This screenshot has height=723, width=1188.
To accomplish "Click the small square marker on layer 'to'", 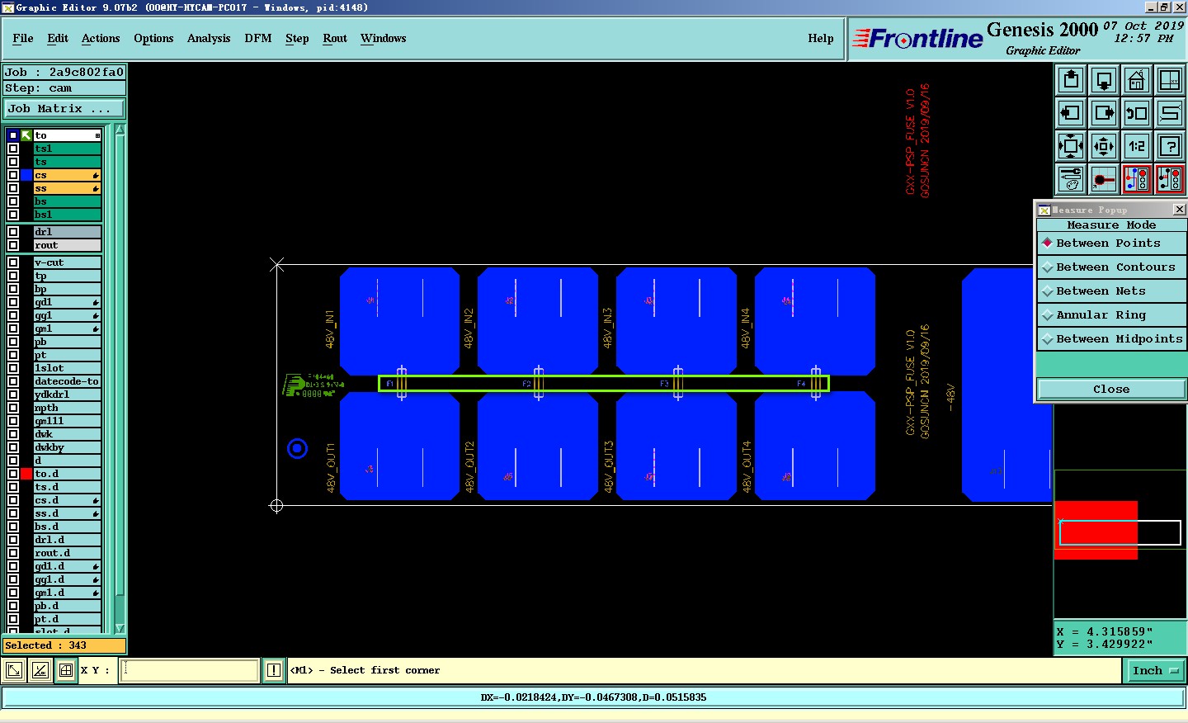I will click(97, 135).
